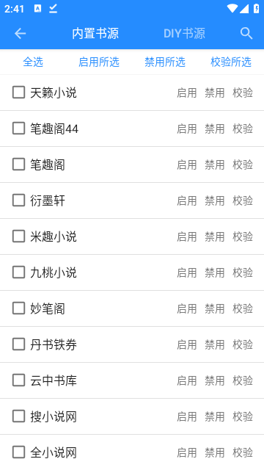Open the search magnifier icon
Screen dimensions: 264x470
(246, 33)
